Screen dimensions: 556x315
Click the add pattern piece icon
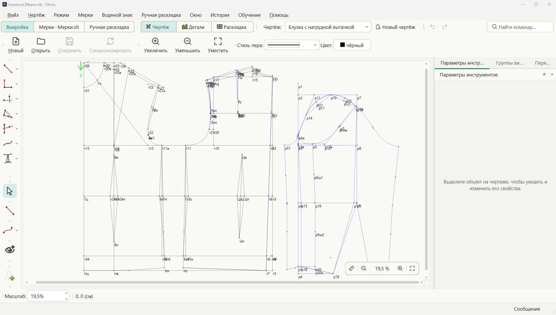coord(10,276)
